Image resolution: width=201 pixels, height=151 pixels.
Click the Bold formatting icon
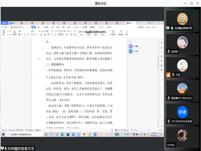pyautogui.click(x=19, y=34)
